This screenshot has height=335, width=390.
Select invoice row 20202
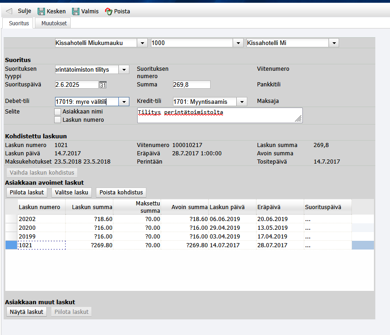189,219
